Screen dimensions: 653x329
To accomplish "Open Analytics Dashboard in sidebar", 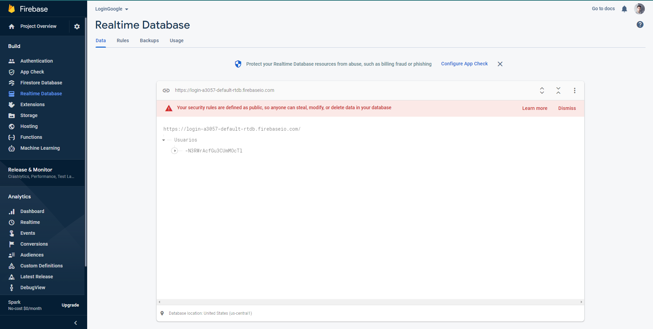I will [32, 211].
